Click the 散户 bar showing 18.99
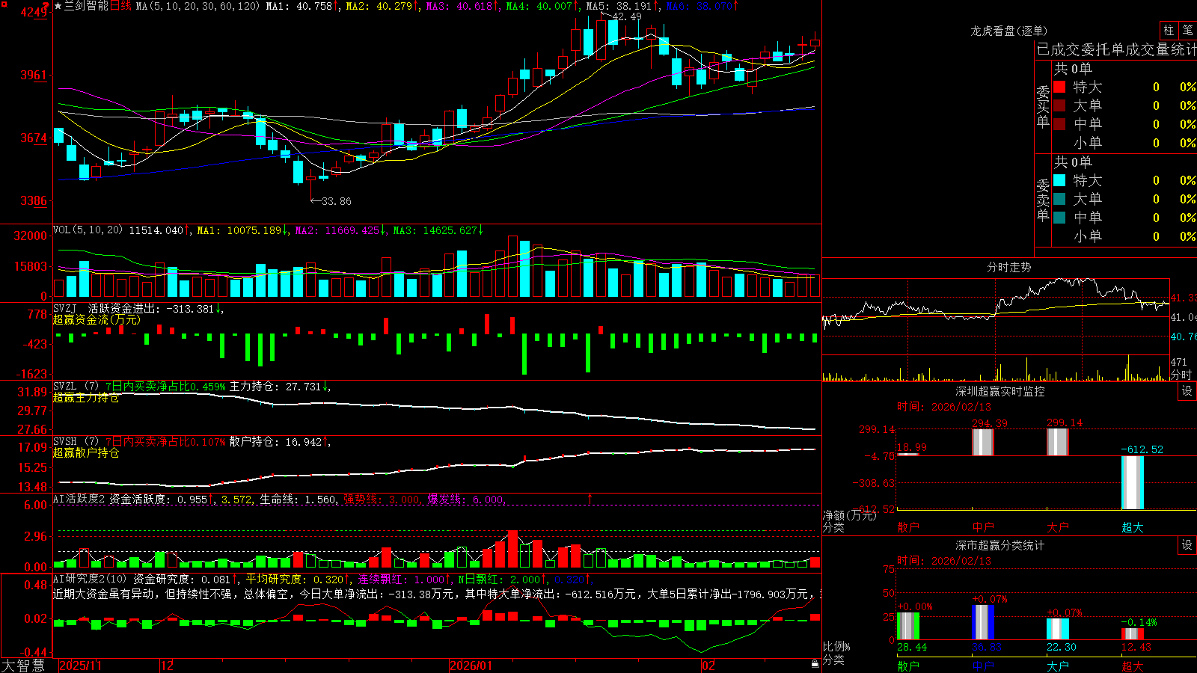 (908, 454)
